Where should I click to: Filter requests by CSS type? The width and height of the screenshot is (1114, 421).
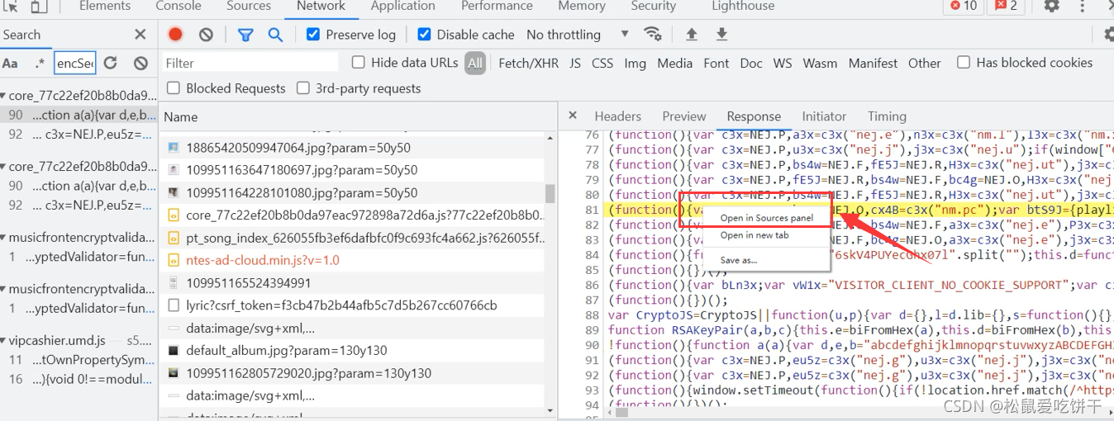(602, 63)
